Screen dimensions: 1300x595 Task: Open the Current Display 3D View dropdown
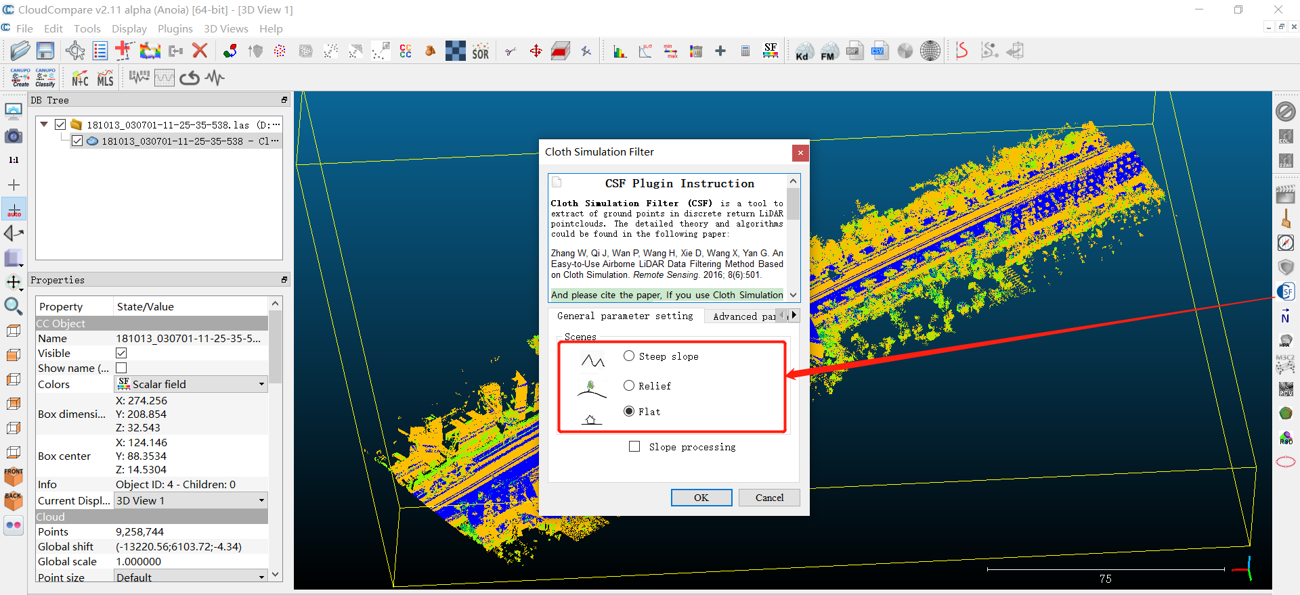pos(191,500)
